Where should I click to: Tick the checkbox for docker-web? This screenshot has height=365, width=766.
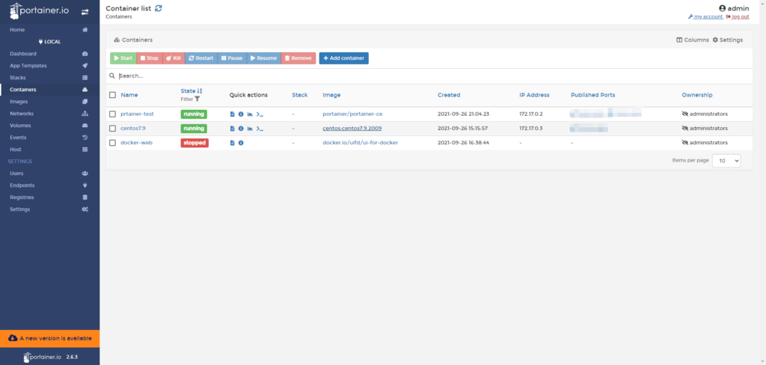[112, 143]
